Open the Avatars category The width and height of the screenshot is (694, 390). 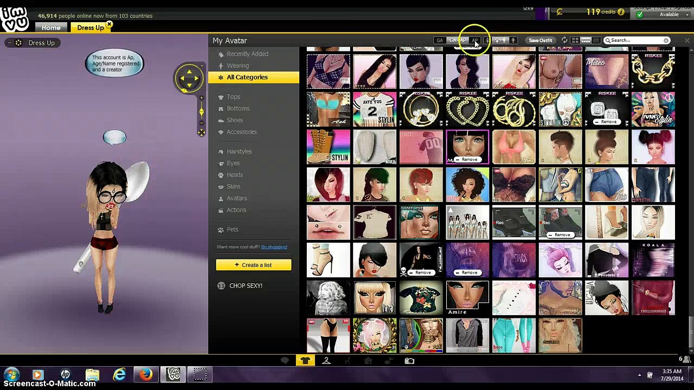tap(236, 198)
